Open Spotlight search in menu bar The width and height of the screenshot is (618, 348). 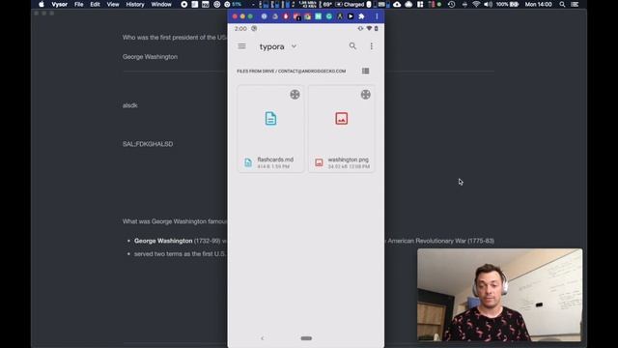tap(562, 4)
